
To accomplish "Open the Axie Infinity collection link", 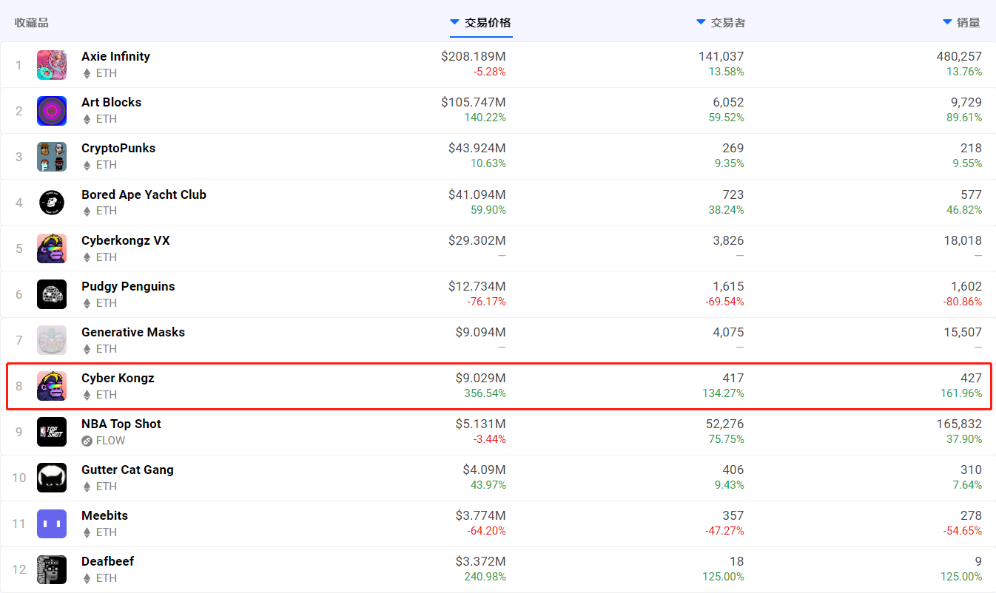I will click(115, 56).
